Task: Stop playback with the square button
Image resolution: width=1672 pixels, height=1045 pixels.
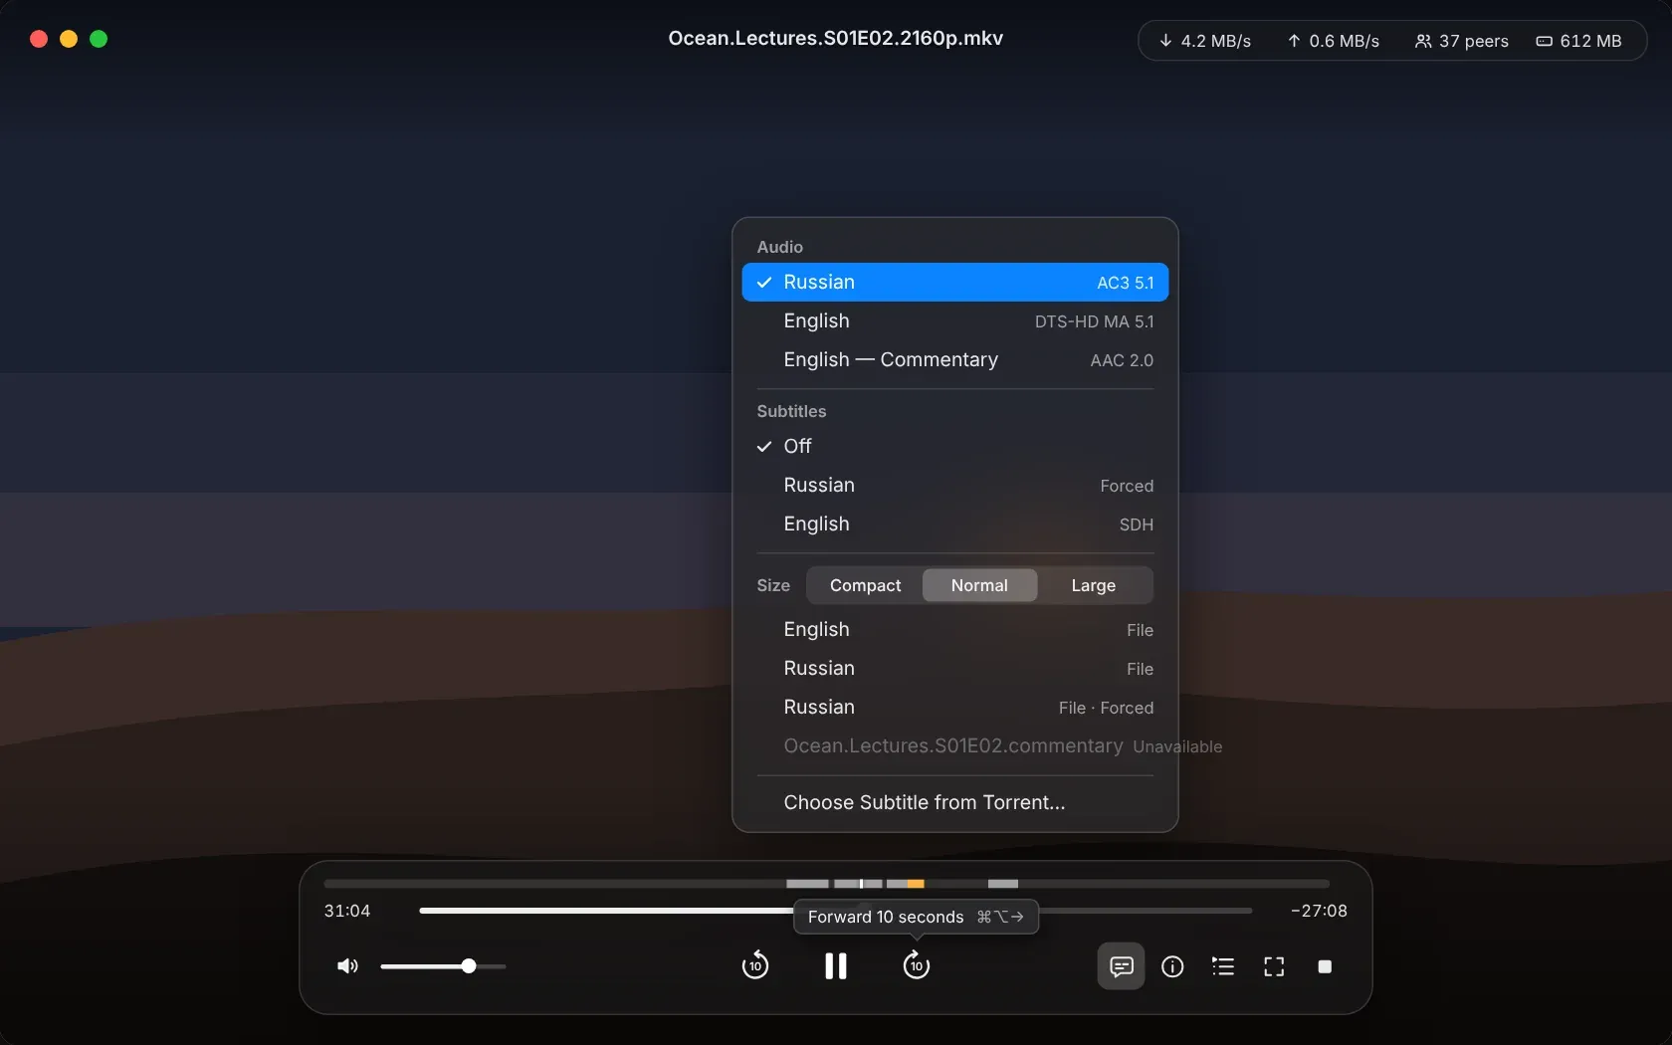Action: pos(1325,966)
